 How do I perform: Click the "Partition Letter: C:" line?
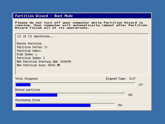click(32, 47)
